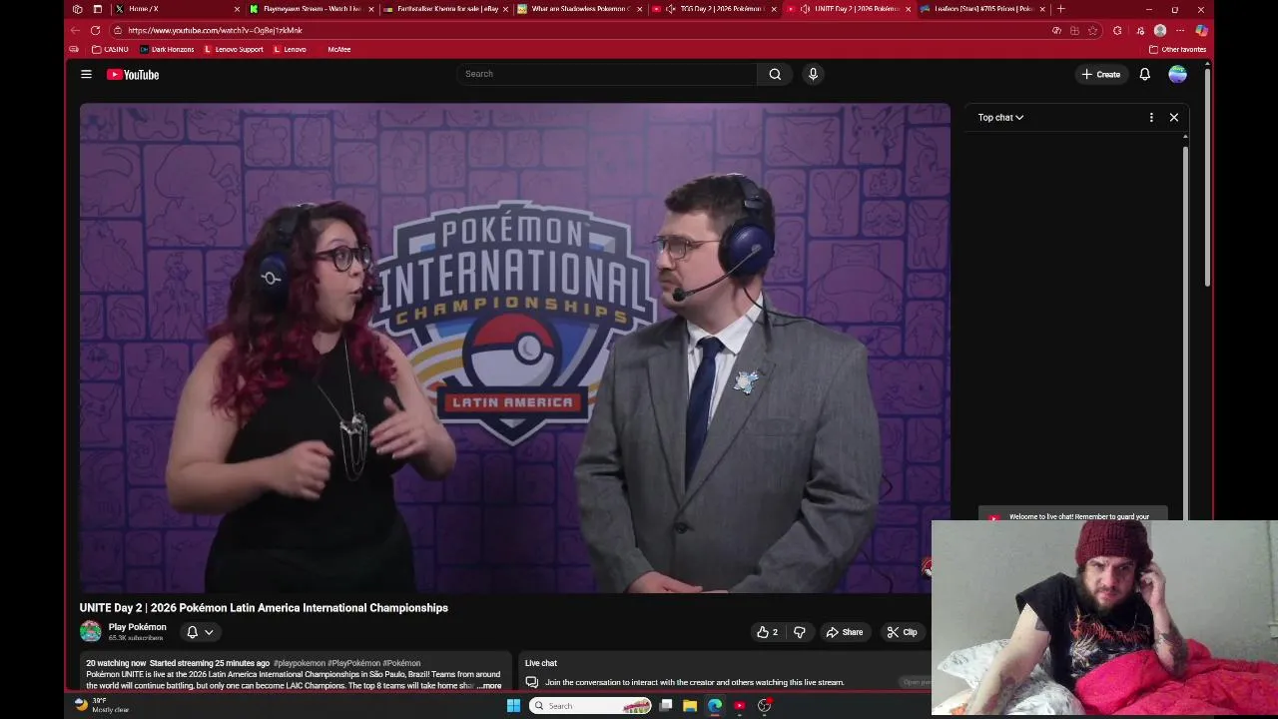Click the video title UNITE Day 2 text
Viewport: 1278px width, 719px height.
[x=264, y=607]
